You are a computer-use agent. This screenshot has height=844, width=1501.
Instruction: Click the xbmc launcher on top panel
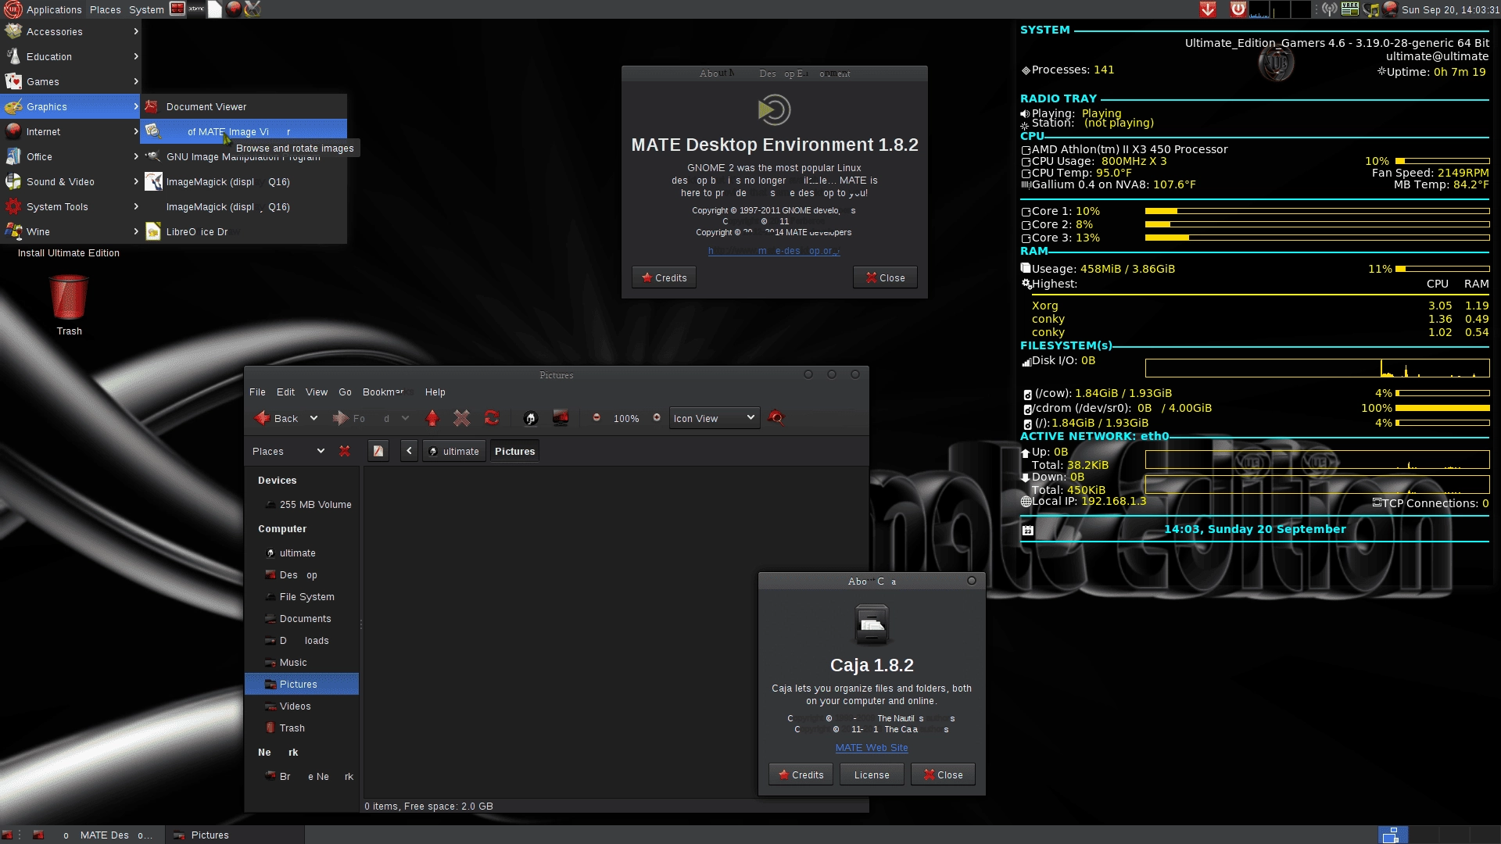[196, 9]
